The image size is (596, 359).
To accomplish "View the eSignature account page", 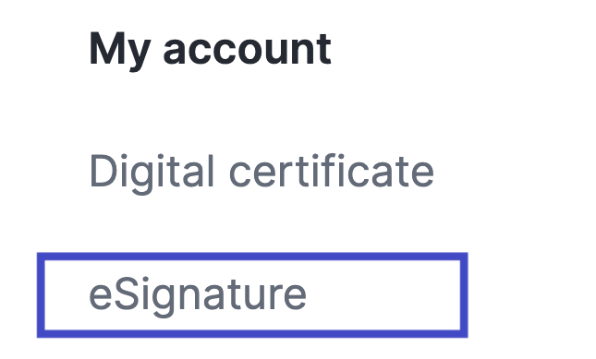I will click(252, 295).
